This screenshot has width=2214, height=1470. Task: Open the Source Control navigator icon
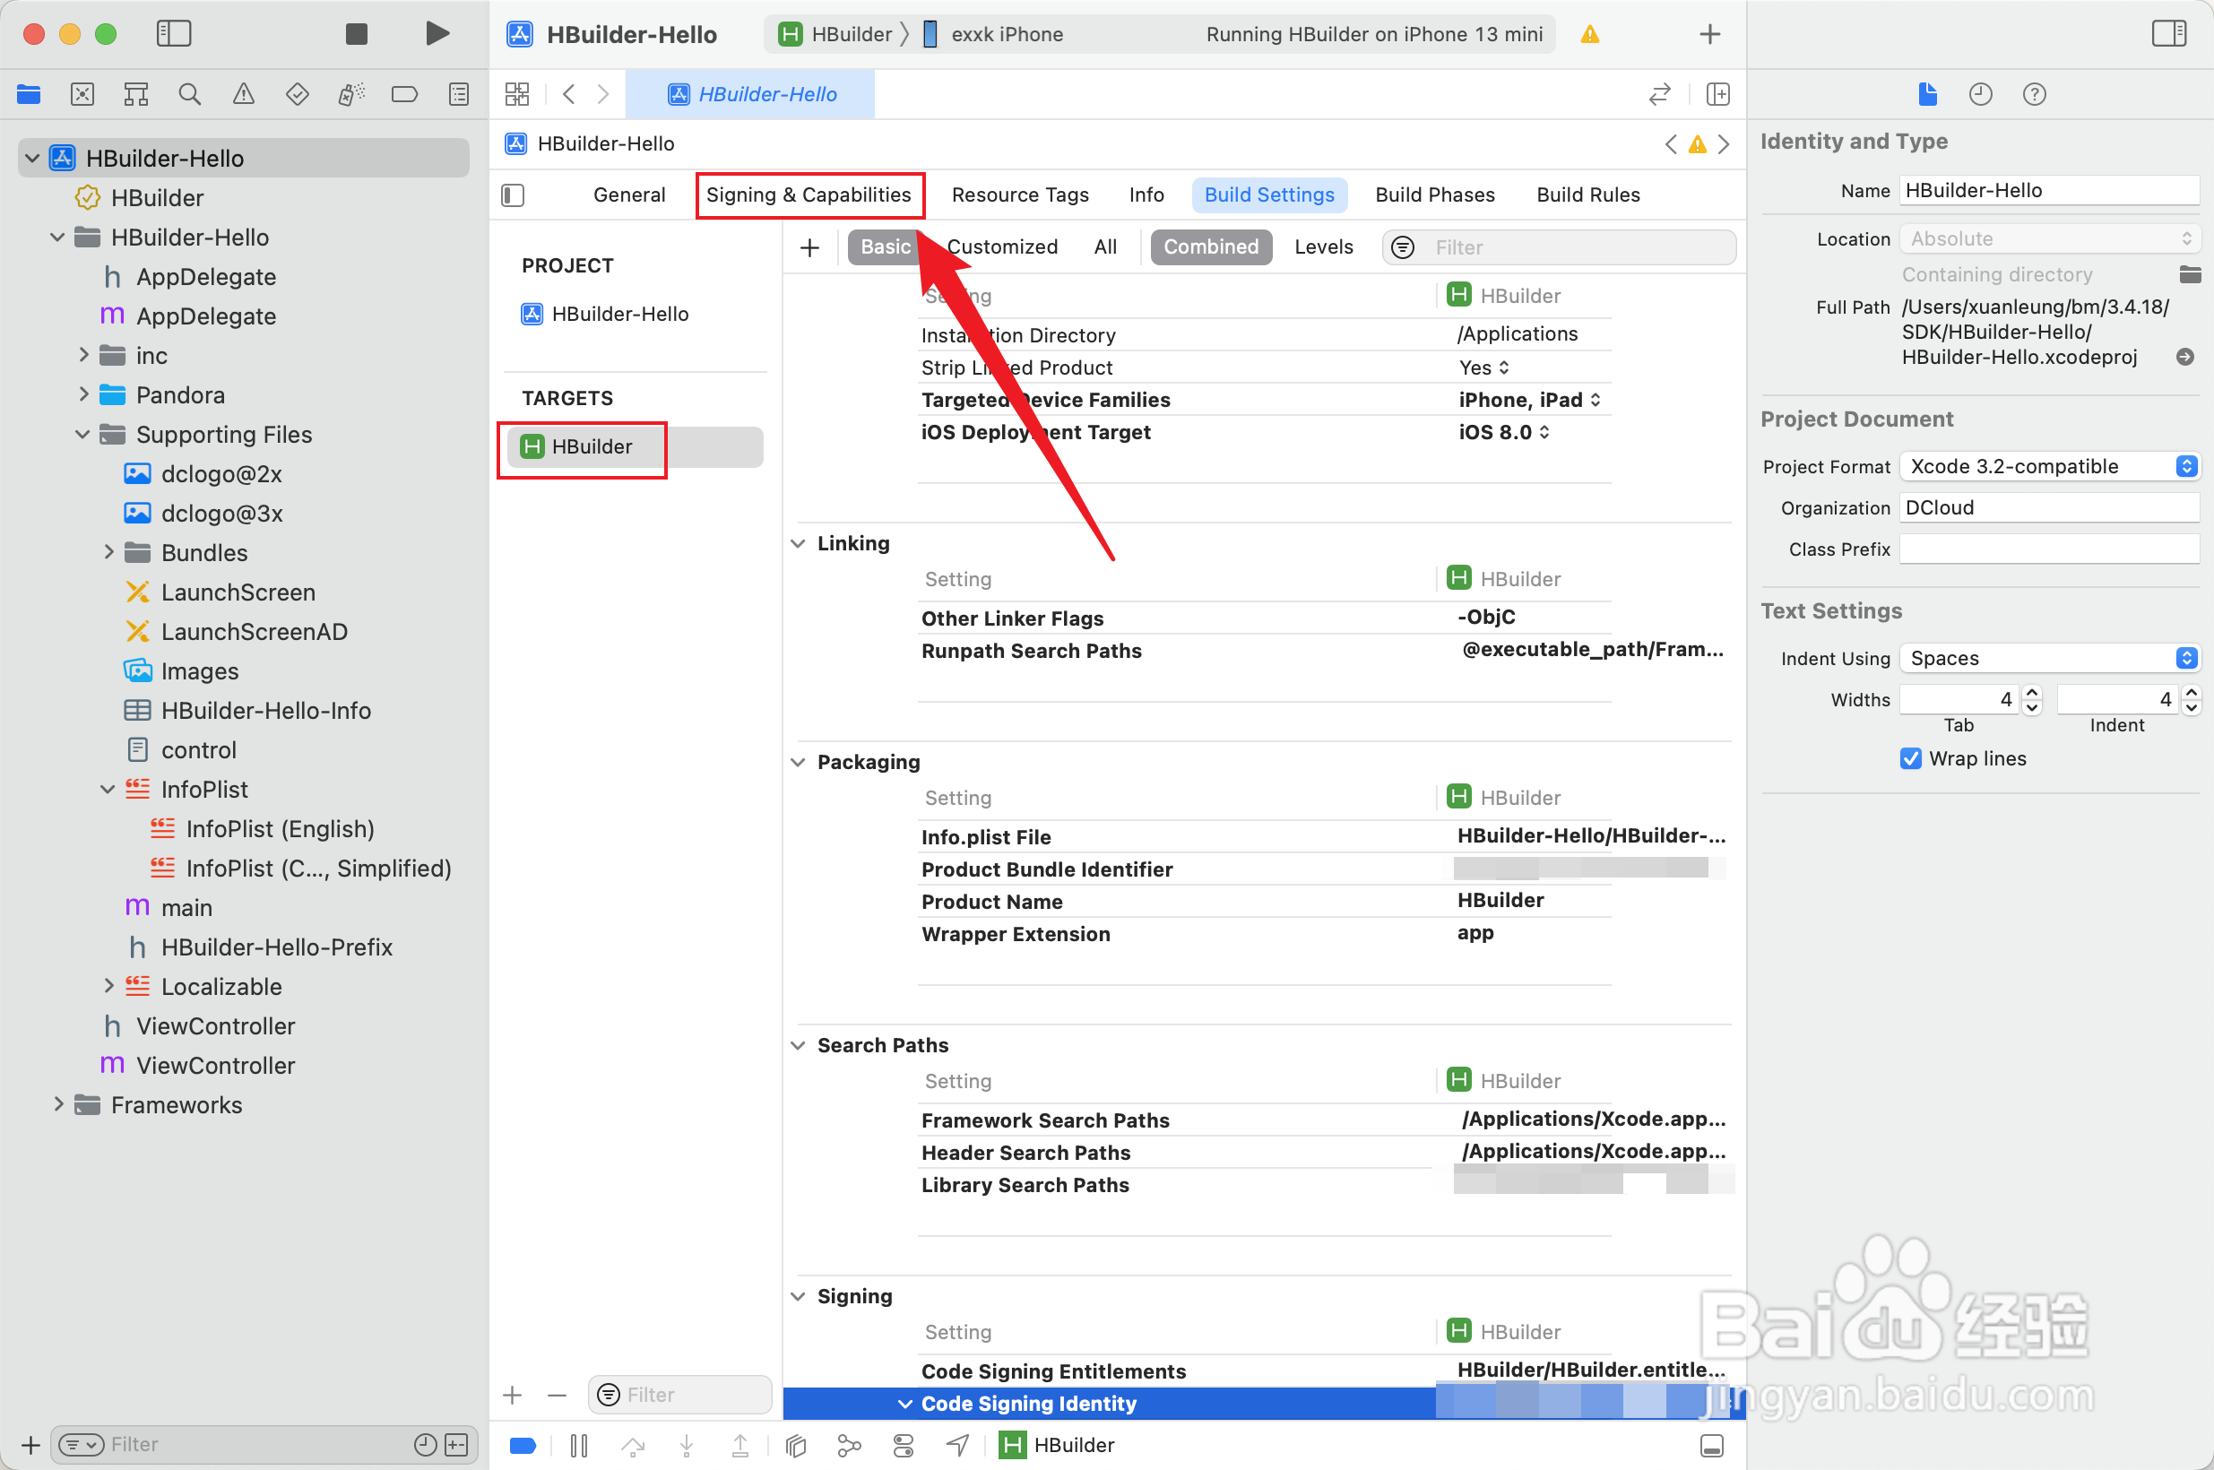pyautogui.click(x=82, y=94)
